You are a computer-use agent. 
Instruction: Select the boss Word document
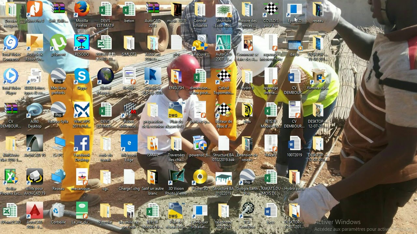click(271, 214)
